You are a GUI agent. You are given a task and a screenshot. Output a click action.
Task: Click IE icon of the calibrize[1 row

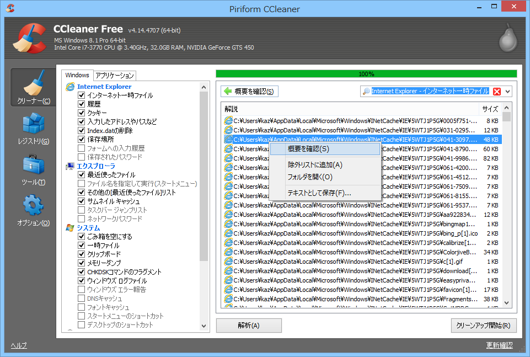pos(228,243)
